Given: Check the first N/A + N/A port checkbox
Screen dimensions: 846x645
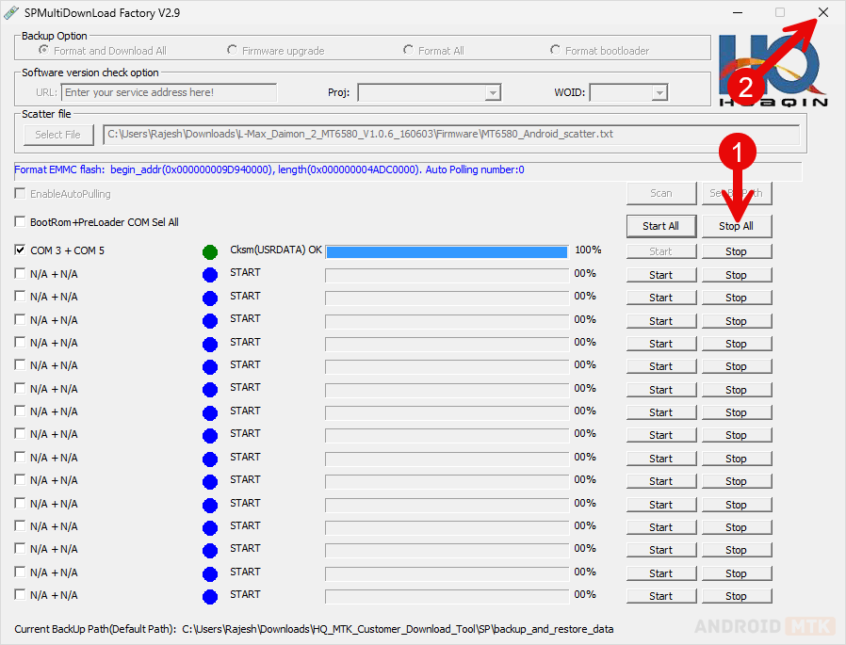Looking at the screenshot, I should click(21, 274).
